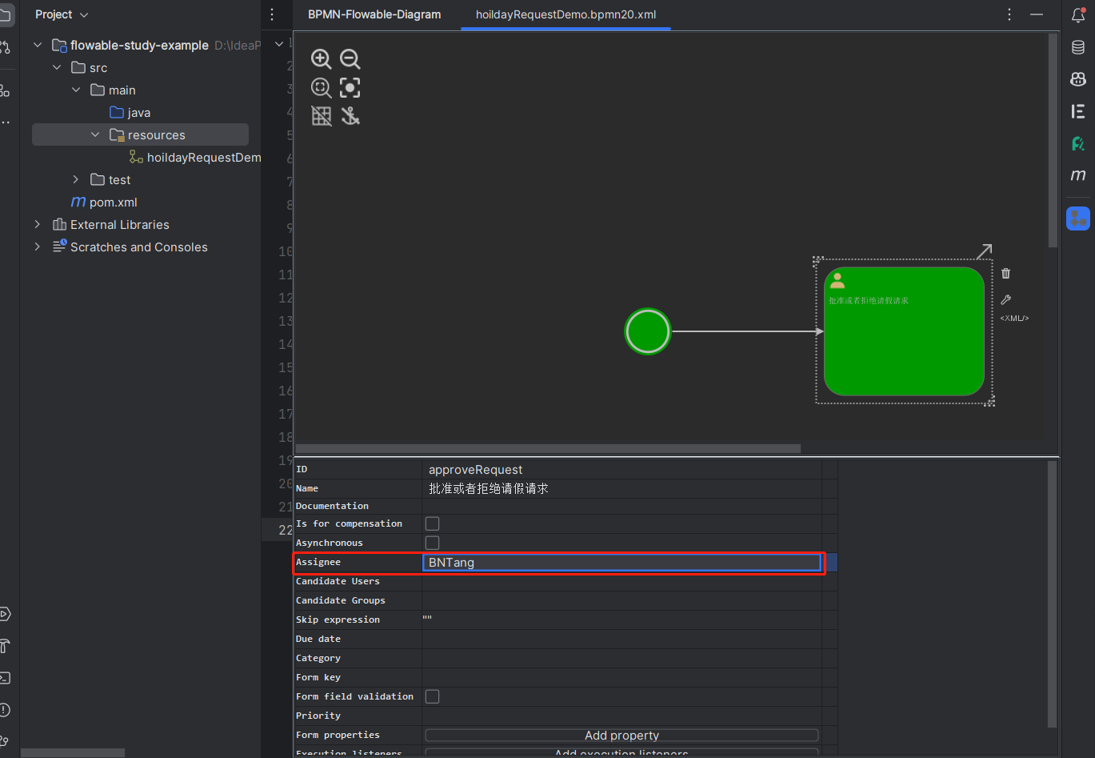
Task: Click the zoom in magnifier icon
Action: pyautogui.click(x=321, y=59)
